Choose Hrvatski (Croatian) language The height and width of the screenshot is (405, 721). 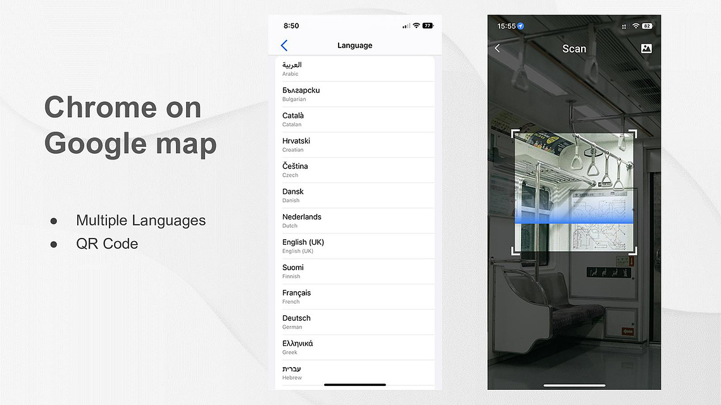point(355,145)
